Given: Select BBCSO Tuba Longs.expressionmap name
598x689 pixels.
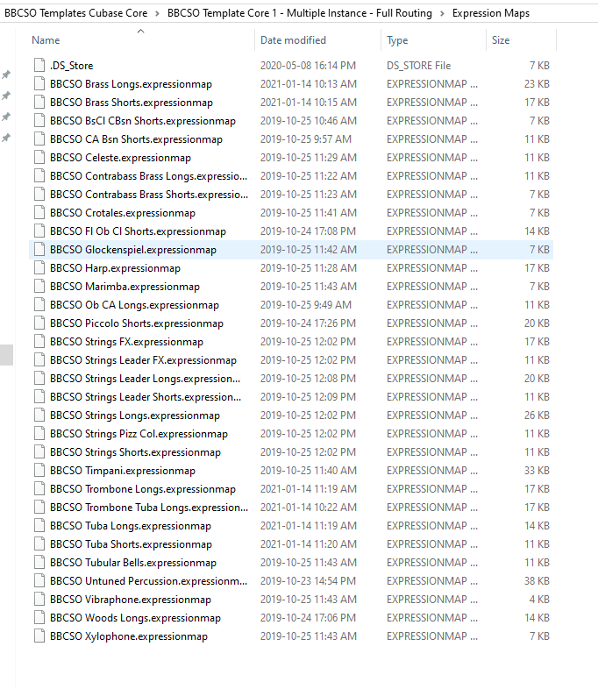Looking at the screenshot, I should tap(131, 526).
